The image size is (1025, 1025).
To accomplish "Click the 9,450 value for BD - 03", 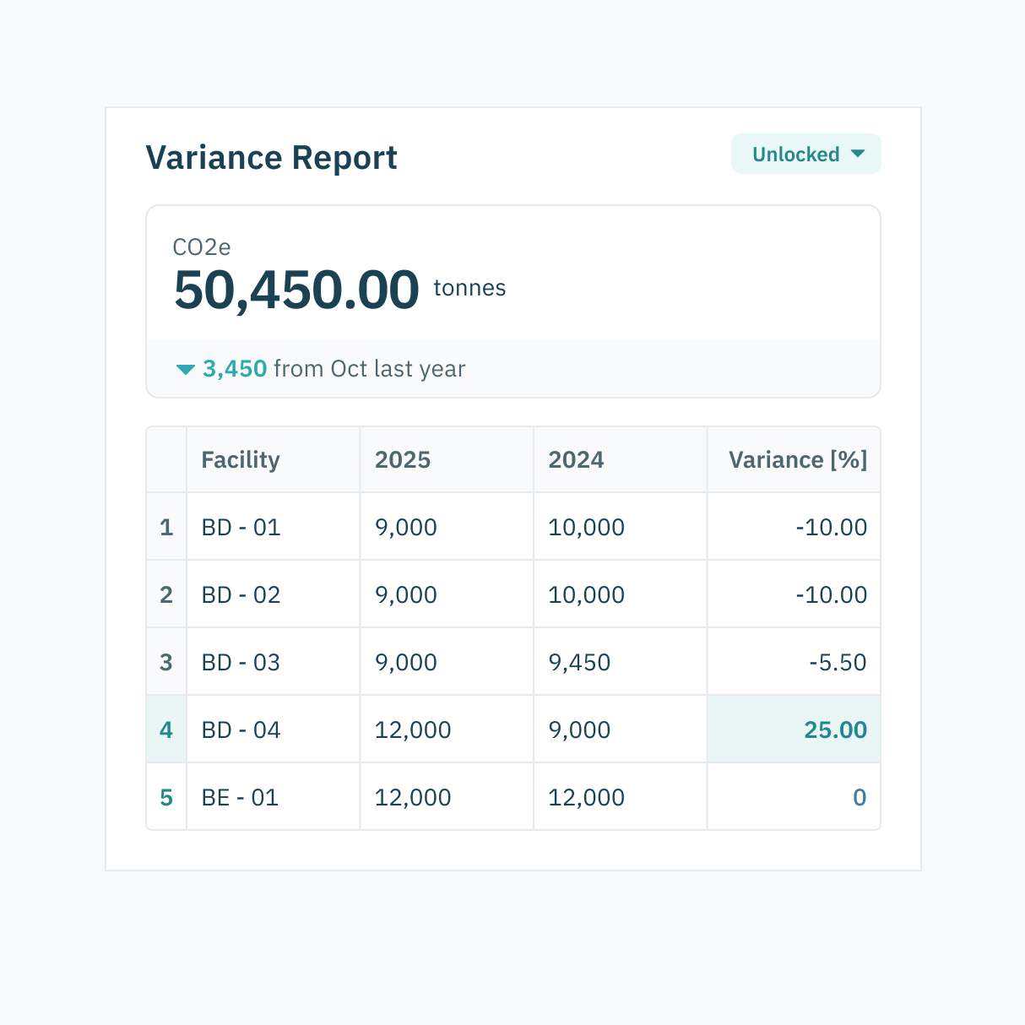I will click(579, 662).
